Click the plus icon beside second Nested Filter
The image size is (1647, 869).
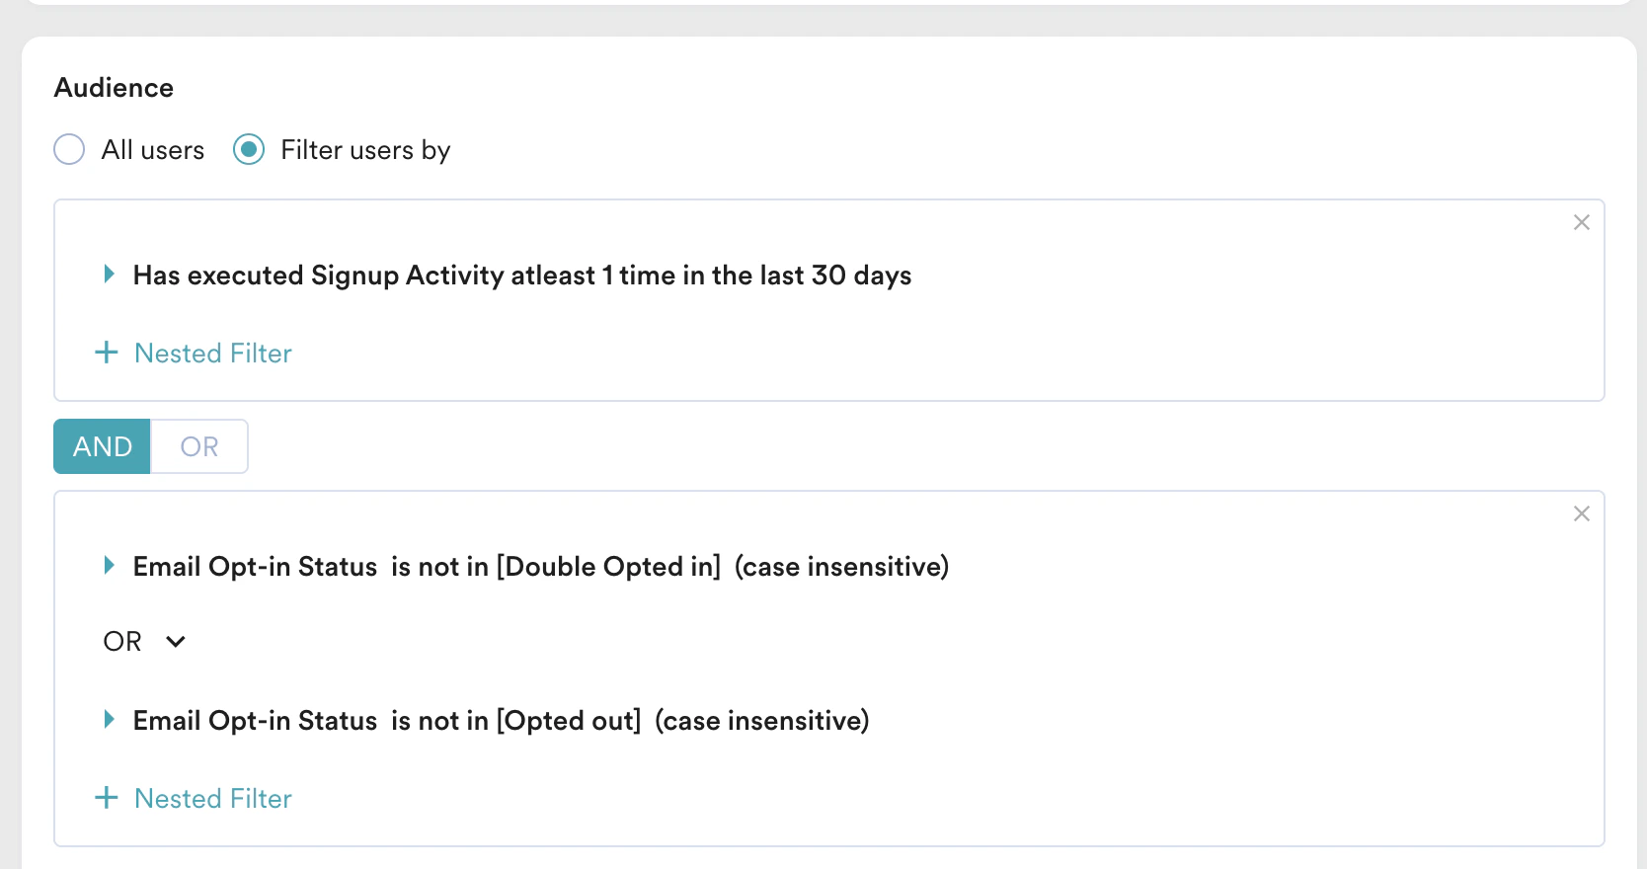(106, 797)
